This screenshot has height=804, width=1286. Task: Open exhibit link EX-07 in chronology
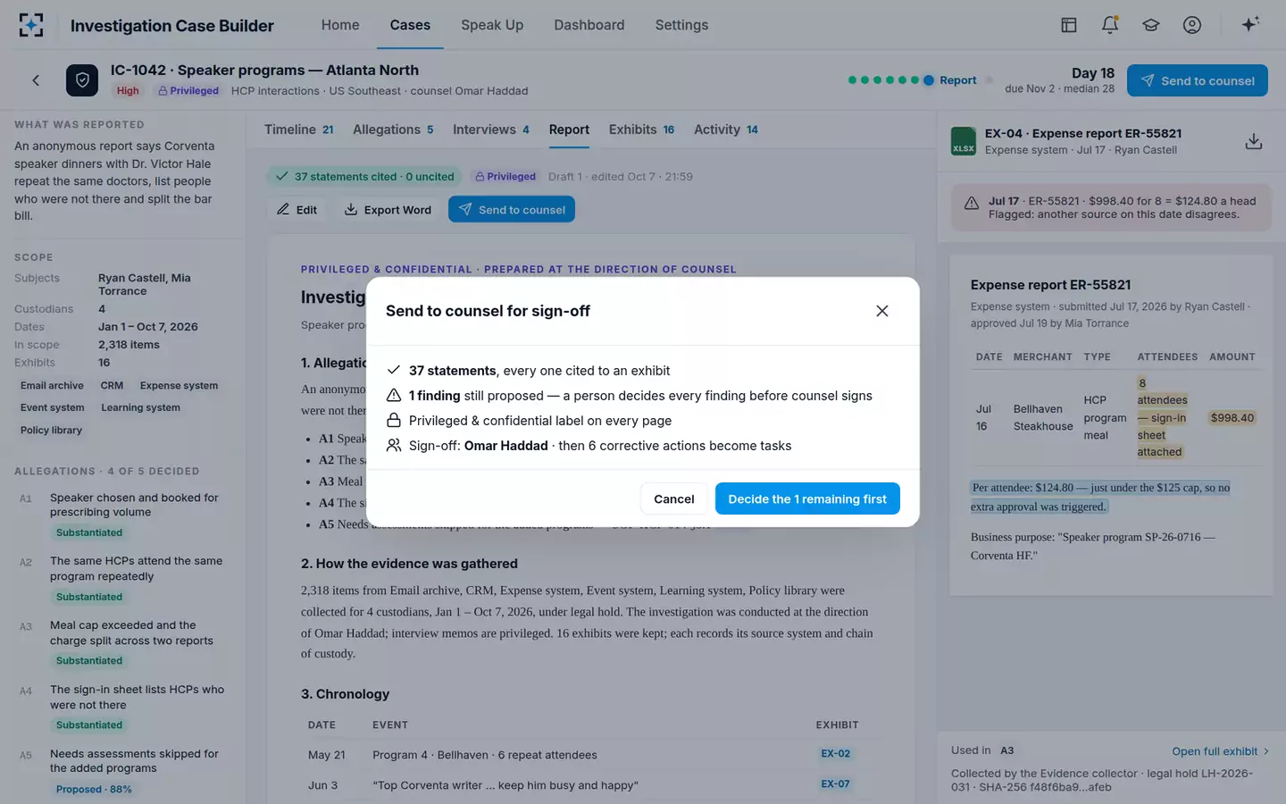point(836,784)
